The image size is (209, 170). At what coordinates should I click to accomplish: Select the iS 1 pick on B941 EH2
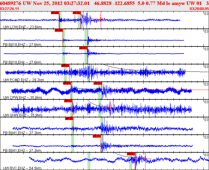pos(97,136)
